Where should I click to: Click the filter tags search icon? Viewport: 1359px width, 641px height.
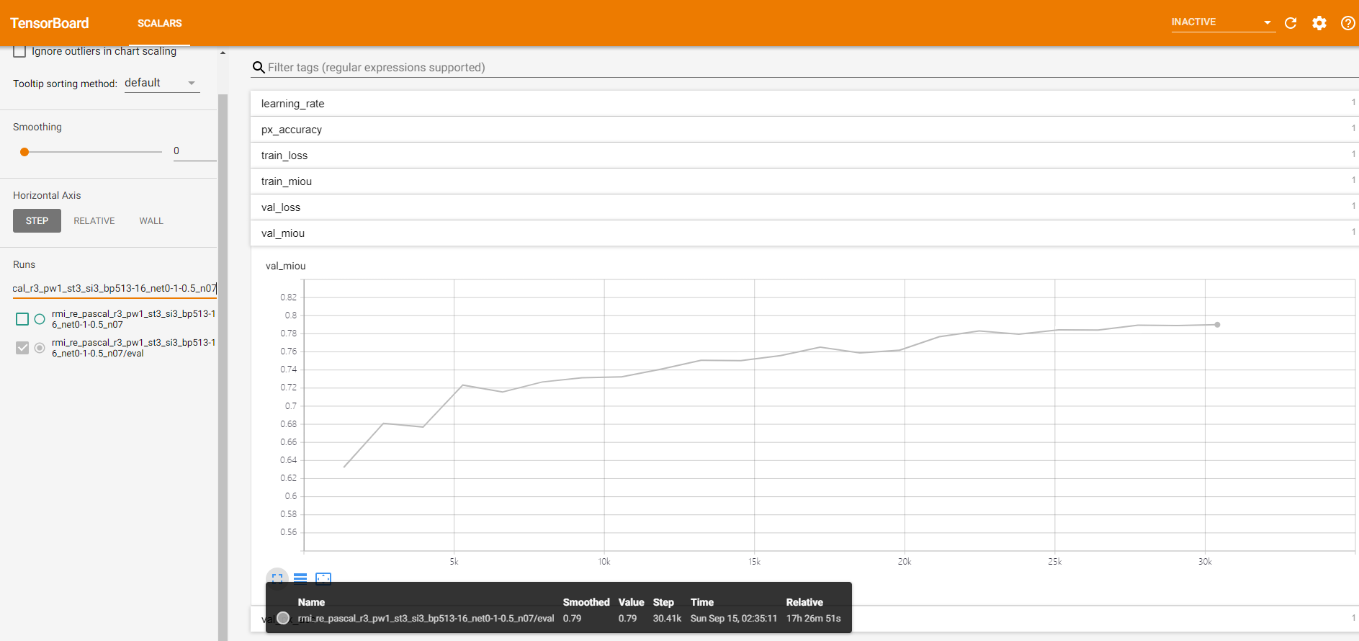coord(259,68)
